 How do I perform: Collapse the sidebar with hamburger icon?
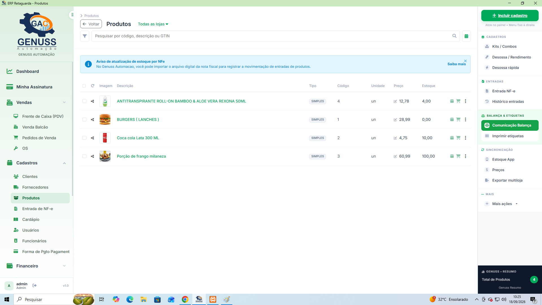[72, 15]
